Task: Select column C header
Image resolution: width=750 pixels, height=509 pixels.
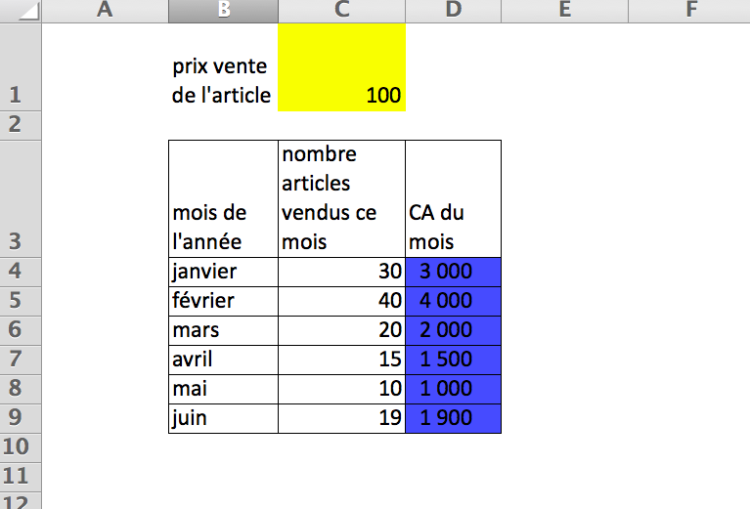Action: click(x=341, y=11)
